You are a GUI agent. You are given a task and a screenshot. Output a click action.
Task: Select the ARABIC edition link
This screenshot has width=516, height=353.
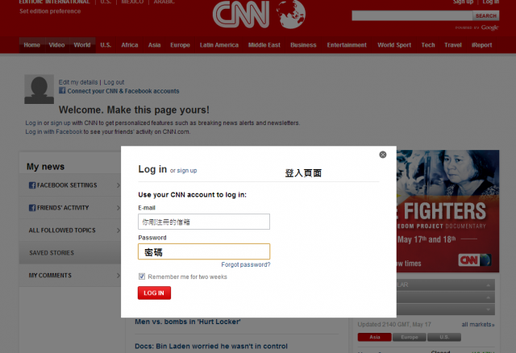(164, 2)
